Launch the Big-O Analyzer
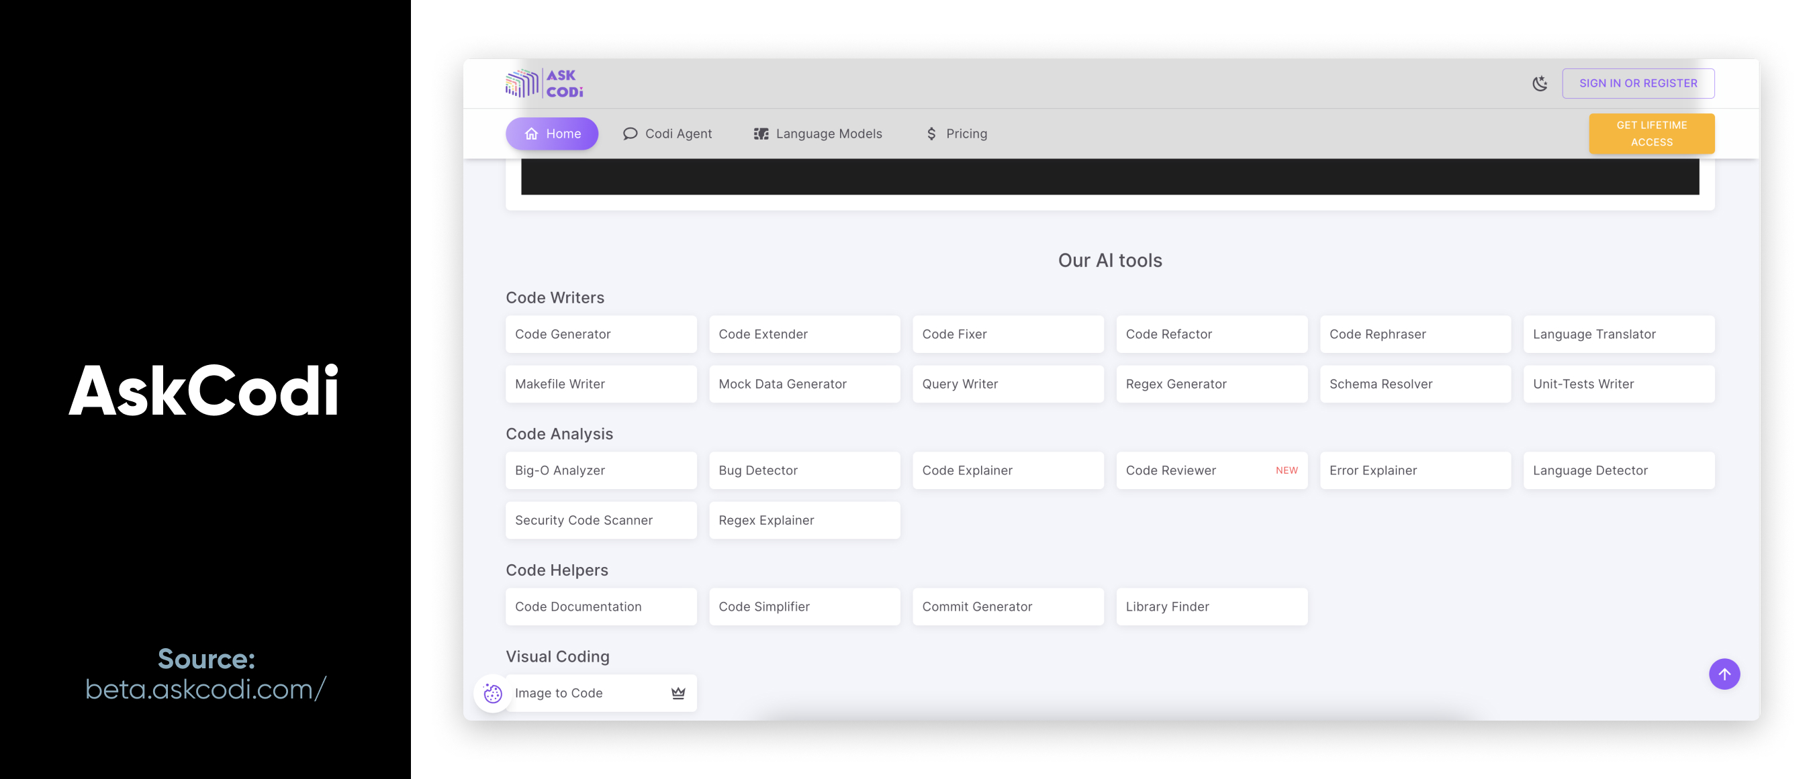Viewport: 1813px width, 779px height. 601,470
